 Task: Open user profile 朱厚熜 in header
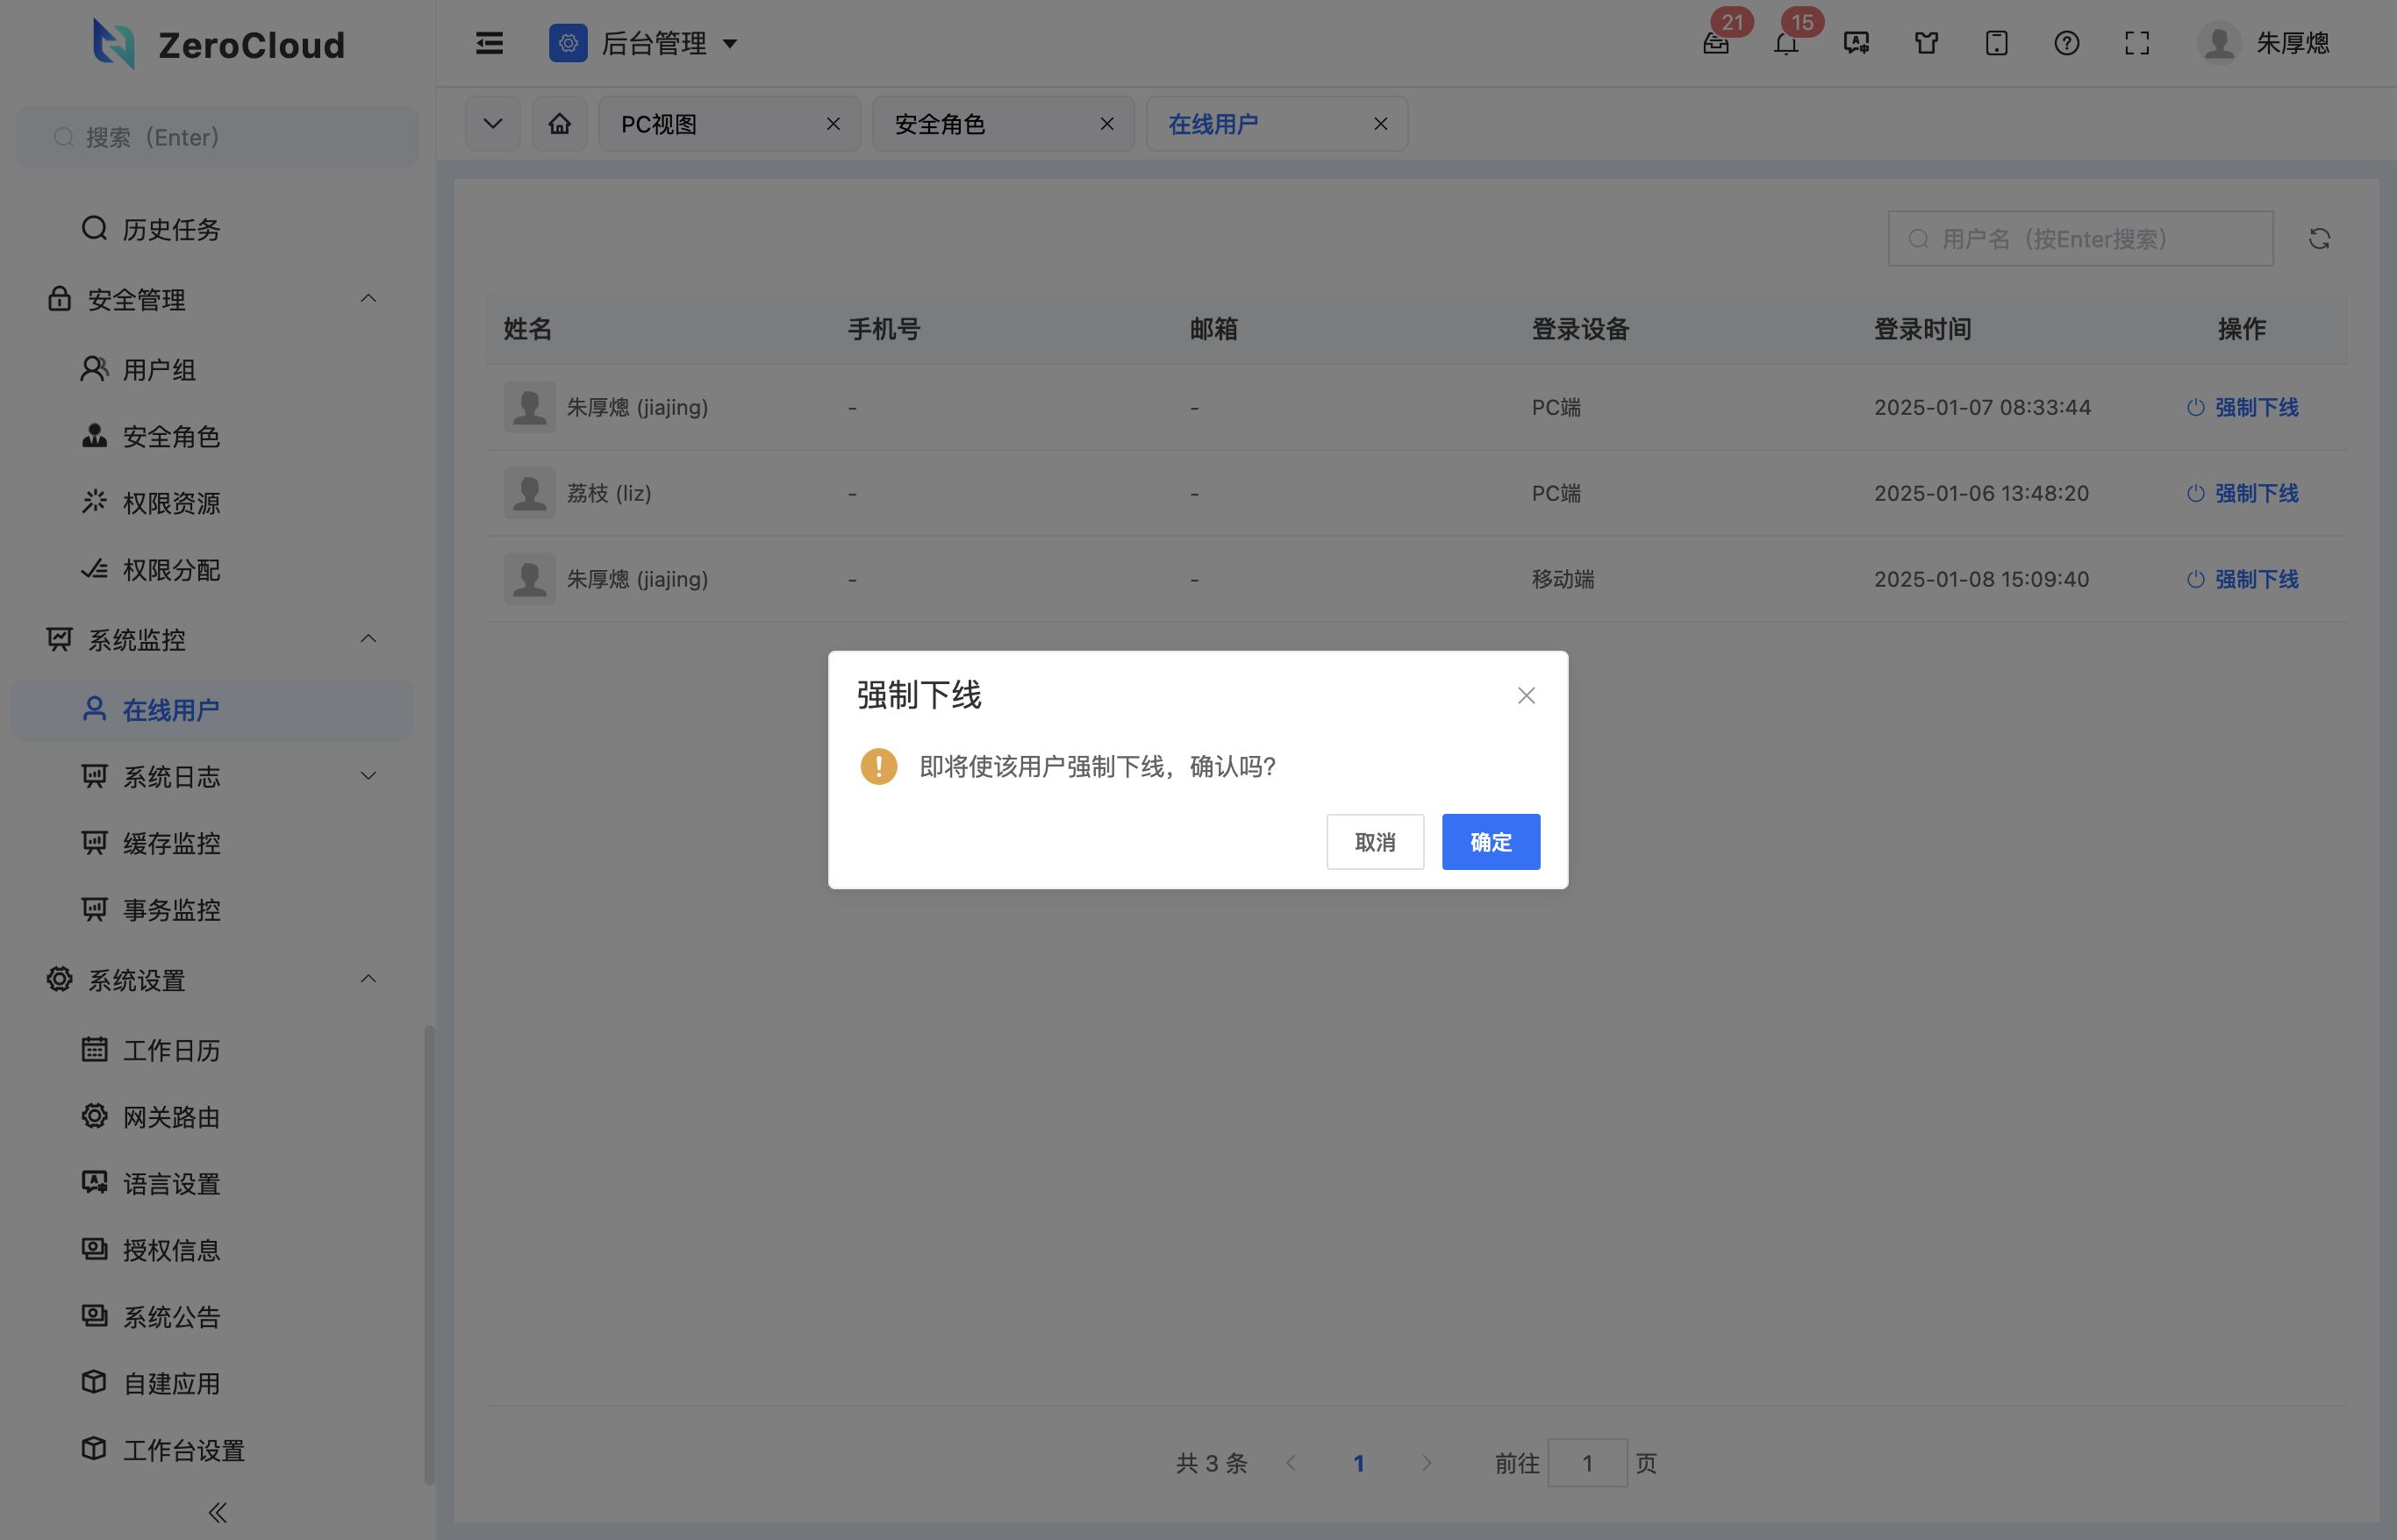pyautogui.click(x=2264, y=43)
